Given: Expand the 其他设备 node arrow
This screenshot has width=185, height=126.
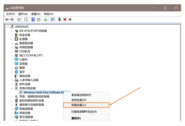Looking at the screenshot, I should [x=12, y=76].
